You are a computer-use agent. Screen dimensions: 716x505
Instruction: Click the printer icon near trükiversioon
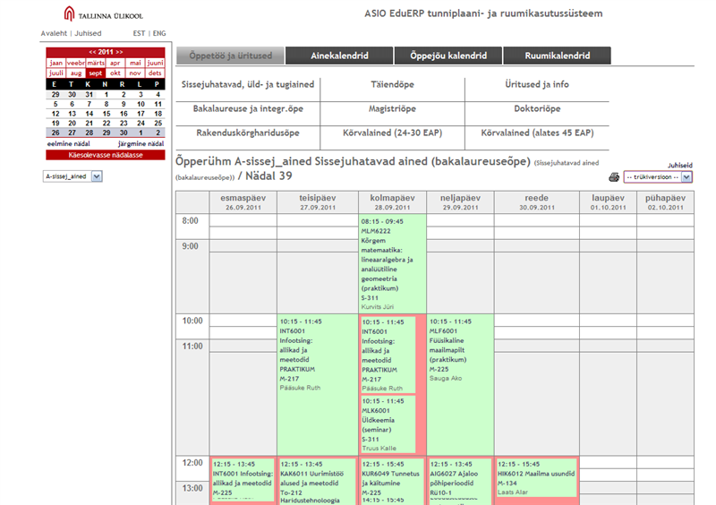pyautogui.click(x=614, y=177)
